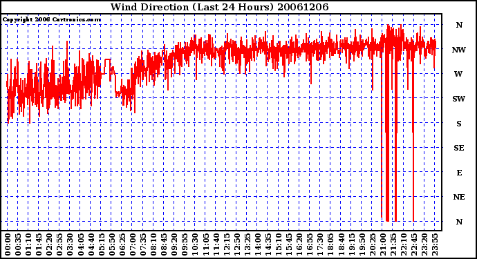Viewport: 477px width, 259px height.
Task: Click the 10:30 time axis label
Action: pos(195,244)
